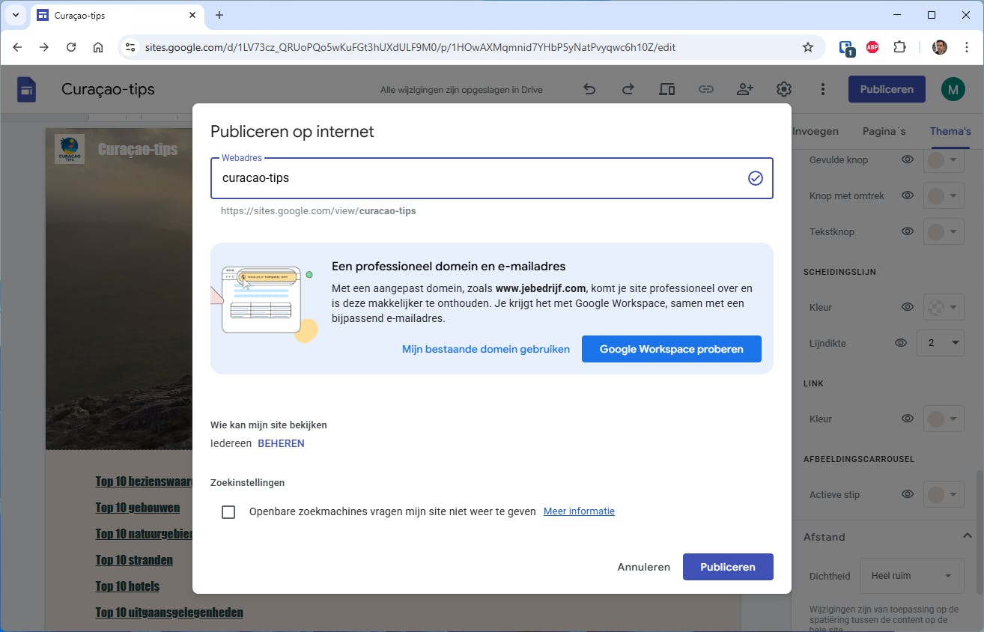Open the Top 10 hotels link
This screenshot has height=632, width=984.
point(127,586)
